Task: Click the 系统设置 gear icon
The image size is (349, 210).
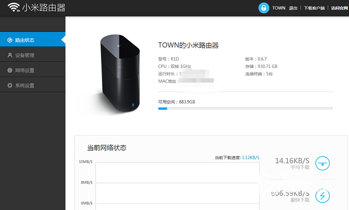Action: point(10,85)
